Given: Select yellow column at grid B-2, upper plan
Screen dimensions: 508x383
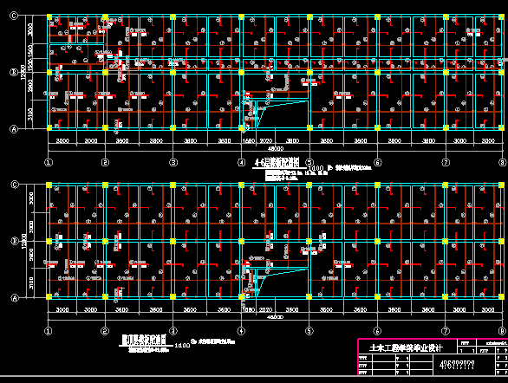Looking at the screenshot, I should point(105,72).
